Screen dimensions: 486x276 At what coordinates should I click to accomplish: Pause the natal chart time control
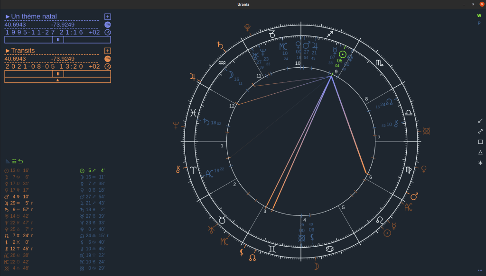pos(58,40)
